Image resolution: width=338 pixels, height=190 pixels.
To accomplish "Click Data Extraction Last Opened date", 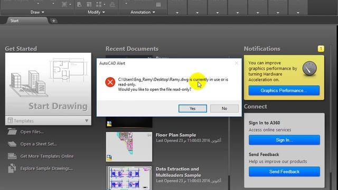I will tap(189, 180).
